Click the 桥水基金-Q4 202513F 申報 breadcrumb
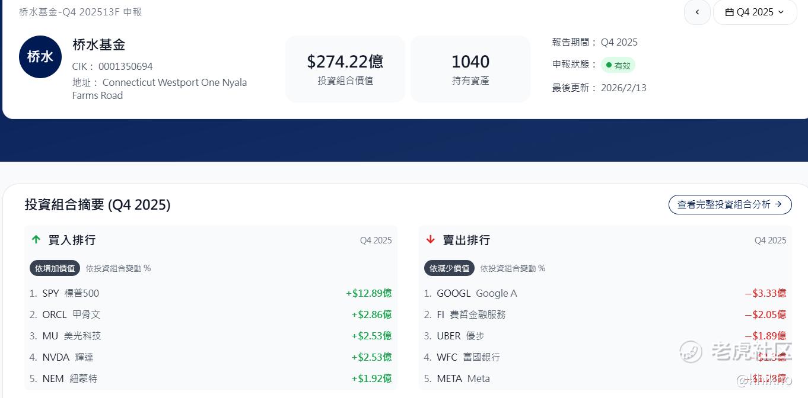The width and height of the screenshot is (808, 398). click(x=81, y=12)
